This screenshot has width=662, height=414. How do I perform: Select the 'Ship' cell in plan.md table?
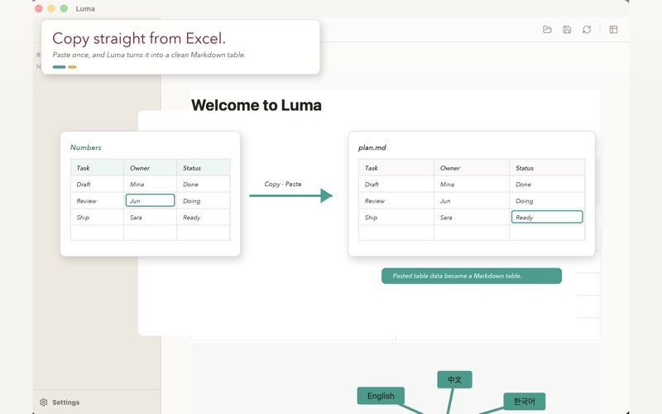point(396,217)
